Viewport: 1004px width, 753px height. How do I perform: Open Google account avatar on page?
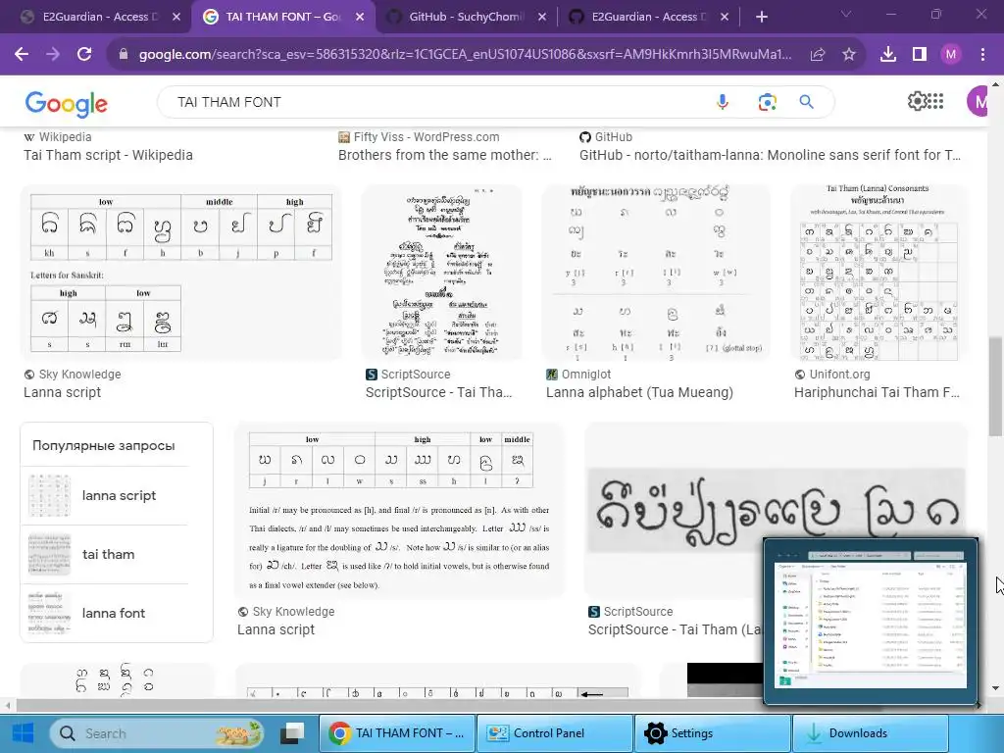[x=979, y=101]
